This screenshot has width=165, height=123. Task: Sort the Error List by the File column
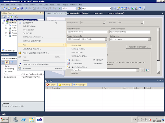[112, 88]
